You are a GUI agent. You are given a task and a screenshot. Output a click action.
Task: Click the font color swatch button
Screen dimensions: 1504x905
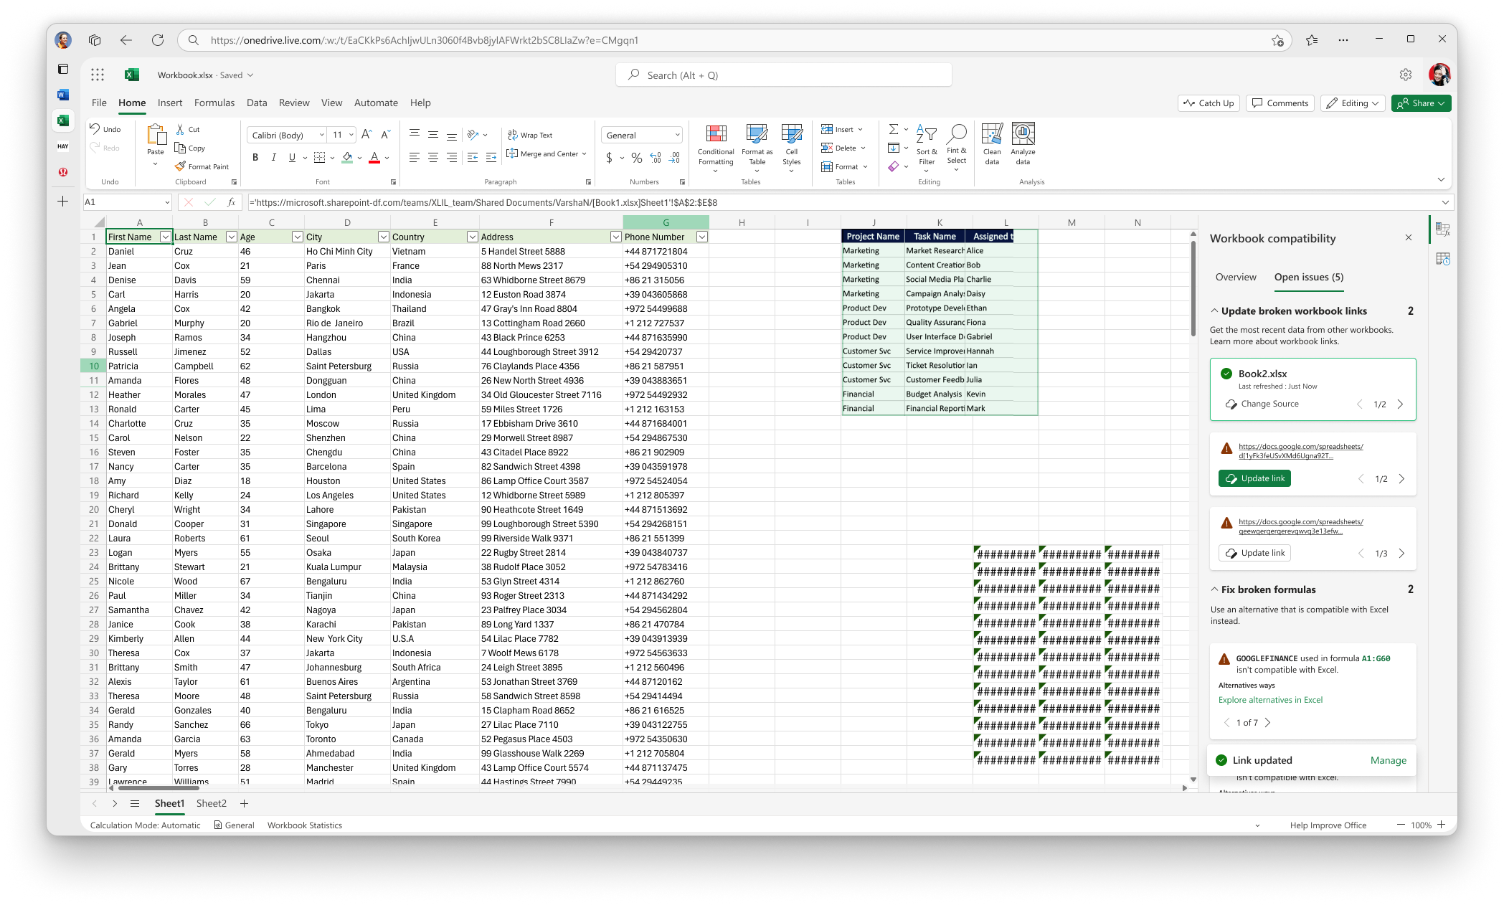[x=374, y=157]
